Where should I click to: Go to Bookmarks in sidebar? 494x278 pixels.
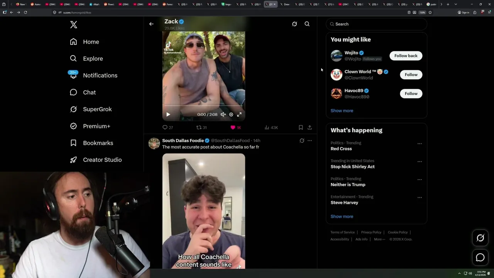coord(98,143)
